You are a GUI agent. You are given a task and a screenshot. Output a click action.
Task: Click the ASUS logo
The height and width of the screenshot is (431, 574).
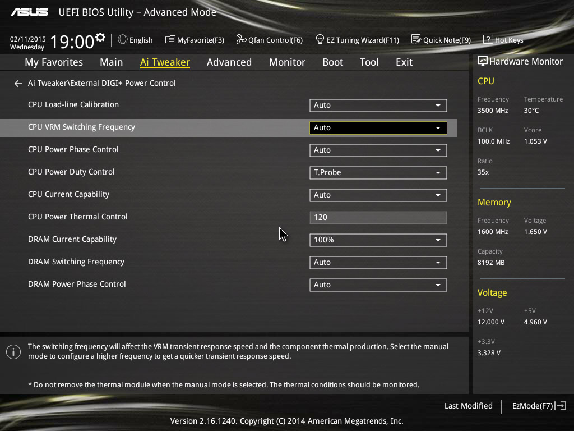tap(30, 12)
